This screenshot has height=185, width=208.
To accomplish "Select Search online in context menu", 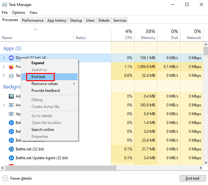I will pyautogui.click(x=42, y=130).
